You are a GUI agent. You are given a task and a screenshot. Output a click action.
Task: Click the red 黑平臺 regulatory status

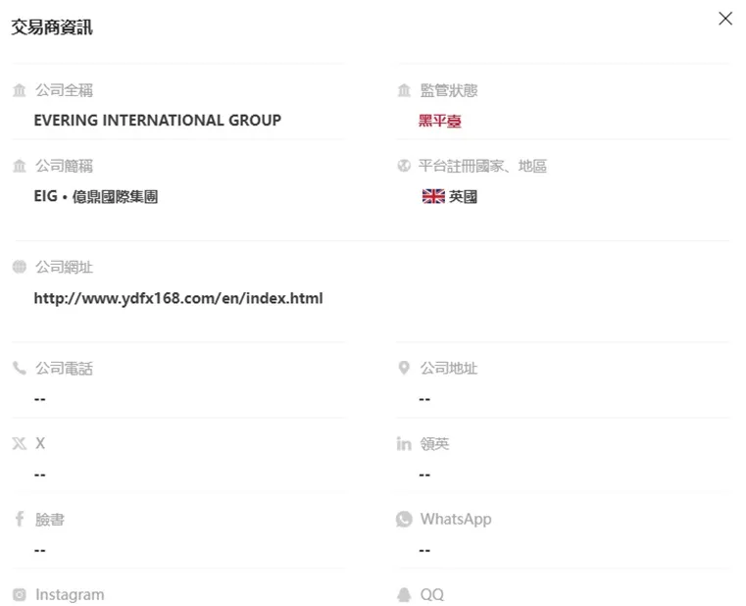(x=439, y=121)
